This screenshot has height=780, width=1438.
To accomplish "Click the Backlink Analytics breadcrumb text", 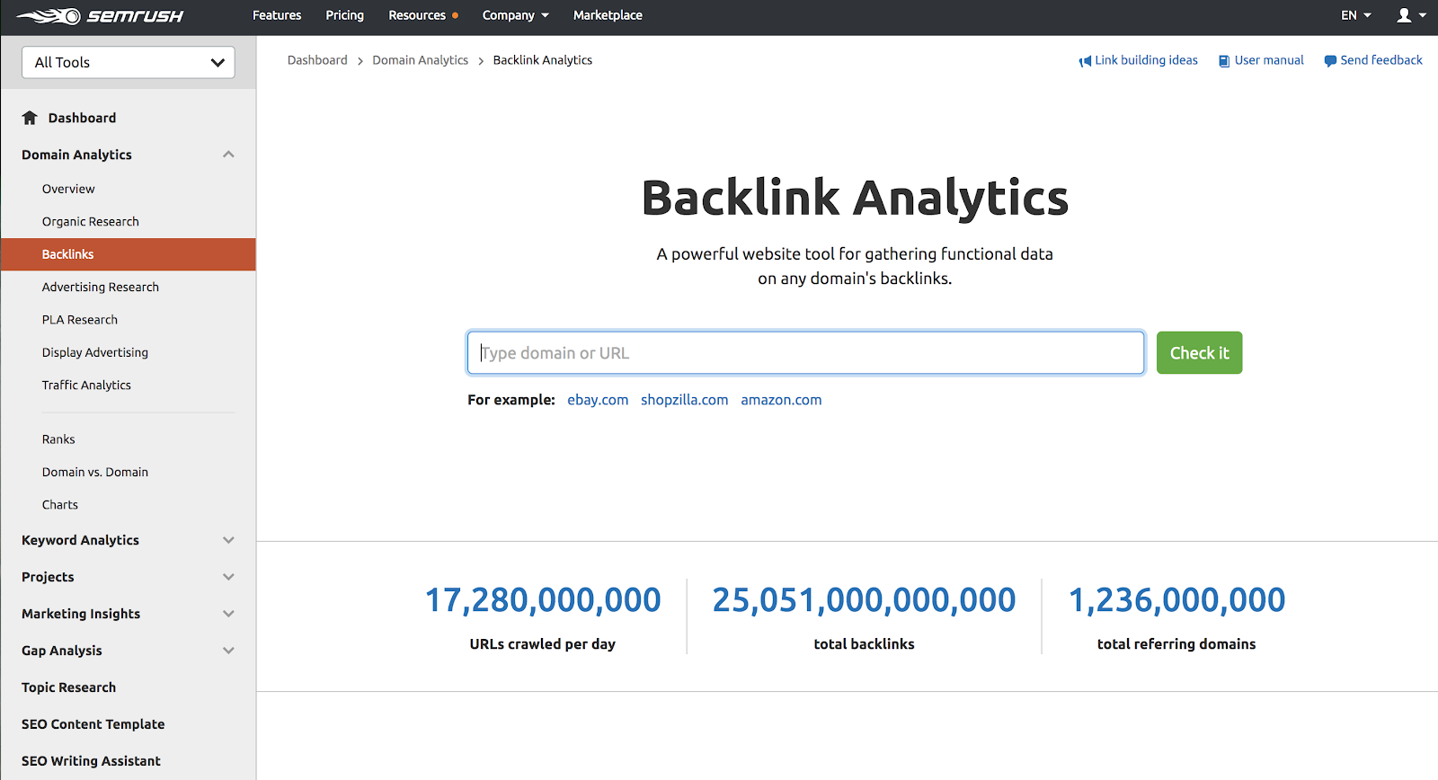I will tap(543, 60).
